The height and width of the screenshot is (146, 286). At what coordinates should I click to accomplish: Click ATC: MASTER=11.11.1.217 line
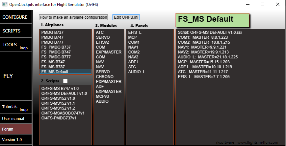203,72
